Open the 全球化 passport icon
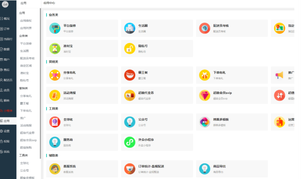301x179 pixels. (x=55, y=122)
